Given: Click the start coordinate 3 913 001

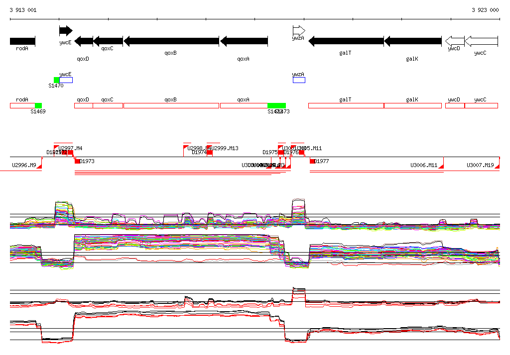Looking at the screenshot, I should pyautogui.click(x=23, y=10).
